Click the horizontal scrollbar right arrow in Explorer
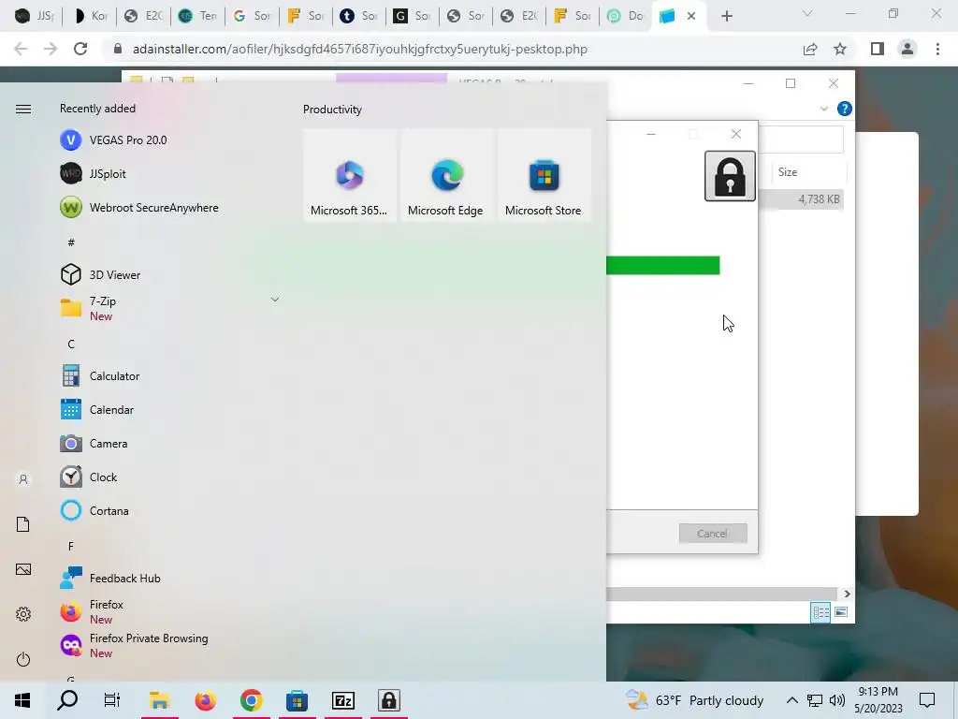958x719 pixels. [847, 594]
